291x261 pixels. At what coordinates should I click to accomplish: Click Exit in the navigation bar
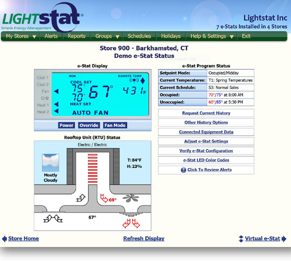pyautogui.click(x=246, y=36)
